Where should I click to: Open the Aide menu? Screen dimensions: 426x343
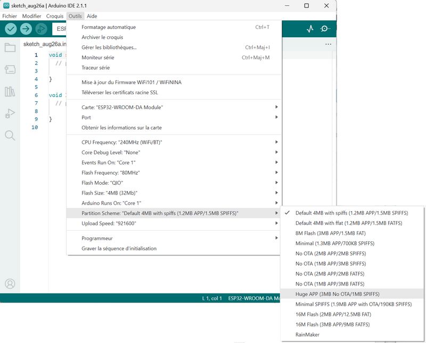tap(92, 16)
